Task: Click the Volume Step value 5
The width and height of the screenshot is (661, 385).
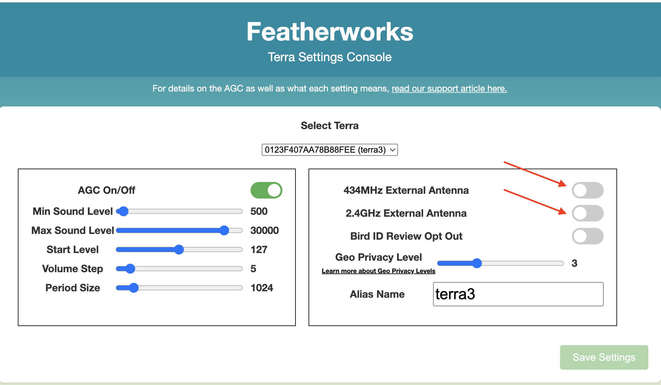Action: click(x=253, y=269)
